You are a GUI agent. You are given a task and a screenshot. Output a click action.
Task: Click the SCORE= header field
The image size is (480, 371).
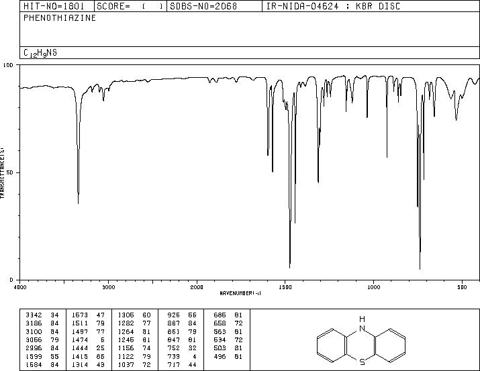130,6
